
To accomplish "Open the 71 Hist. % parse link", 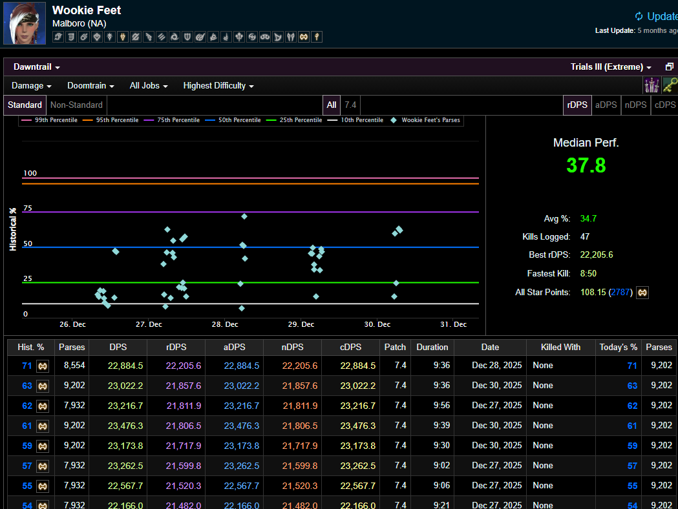I will click(x=27, y=366).
